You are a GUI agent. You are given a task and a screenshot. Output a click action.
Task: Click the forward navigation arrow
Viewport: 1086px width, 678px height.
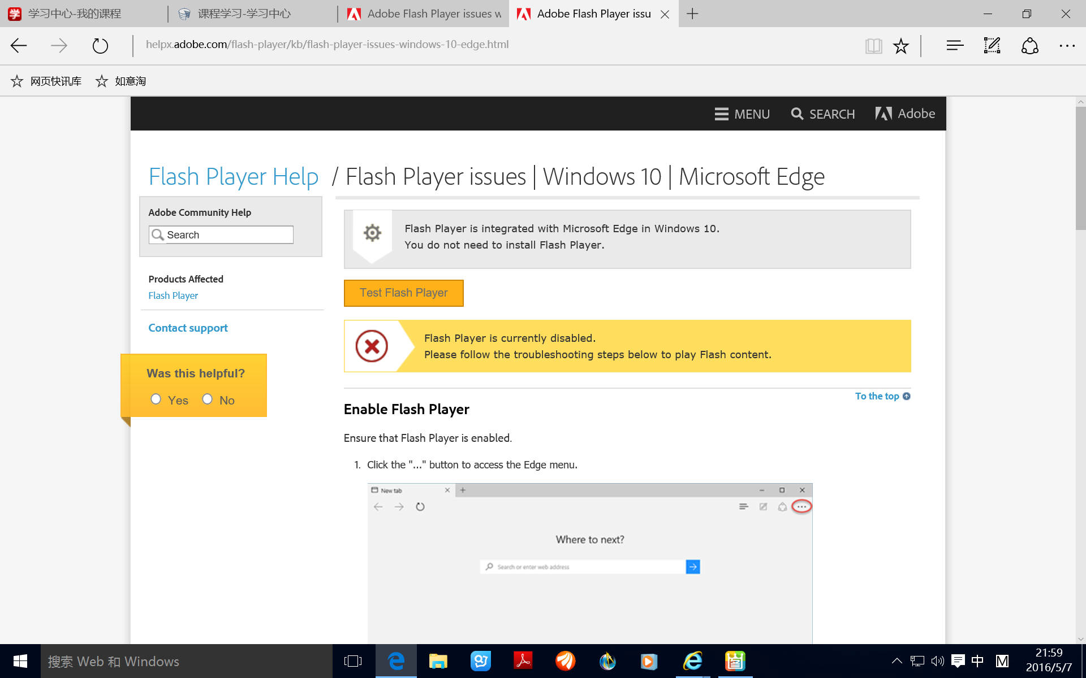pos(59,46)
